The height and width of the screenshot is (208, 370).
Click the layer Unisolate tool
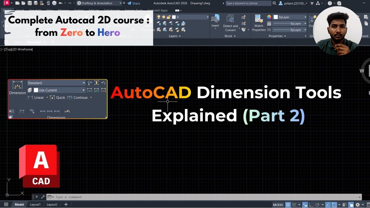click(165, 30)
